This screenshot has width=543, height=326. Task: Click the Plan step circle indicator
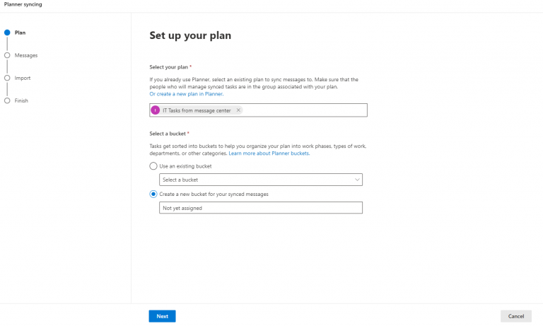coord(7,33)
